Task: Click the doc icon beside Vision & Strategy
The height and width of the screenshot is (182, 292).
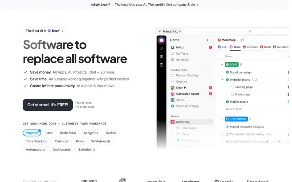Action: (x=173, y=106)
